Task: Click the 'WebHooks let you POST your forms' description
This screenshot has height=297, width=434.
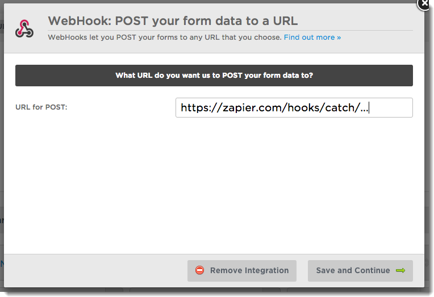Action: tap(165, 37)
